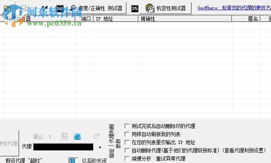Launch the 机密性测试器 button

[x=165, y=8]
